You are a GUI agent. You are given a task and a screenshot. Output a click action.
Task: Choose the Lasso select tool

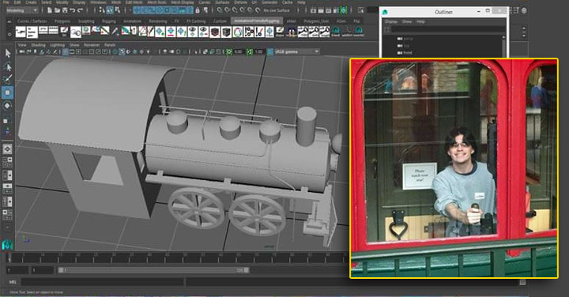[x=8, y=66]
